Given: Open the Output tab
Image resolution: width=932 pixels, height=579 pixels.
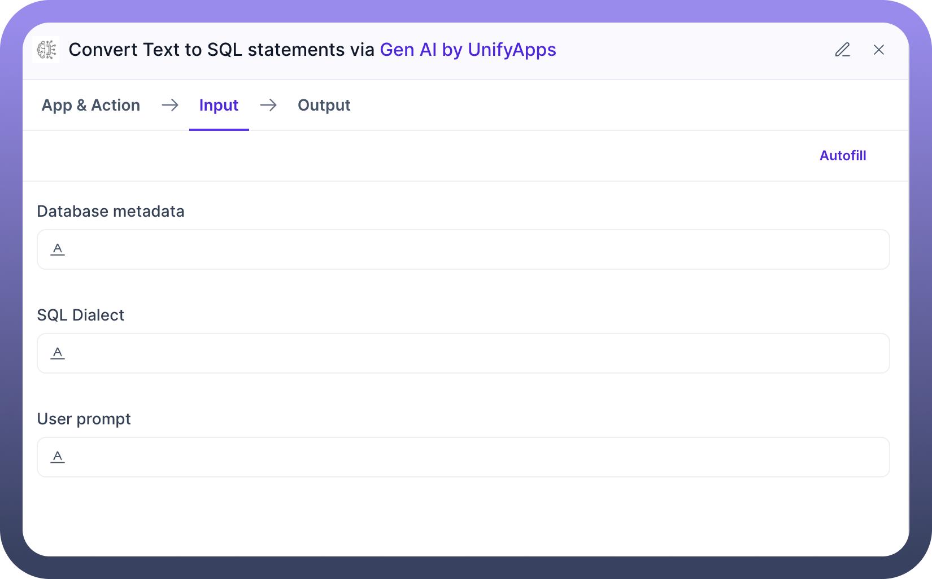Looking at the screenshot, I should coord(324,106).
